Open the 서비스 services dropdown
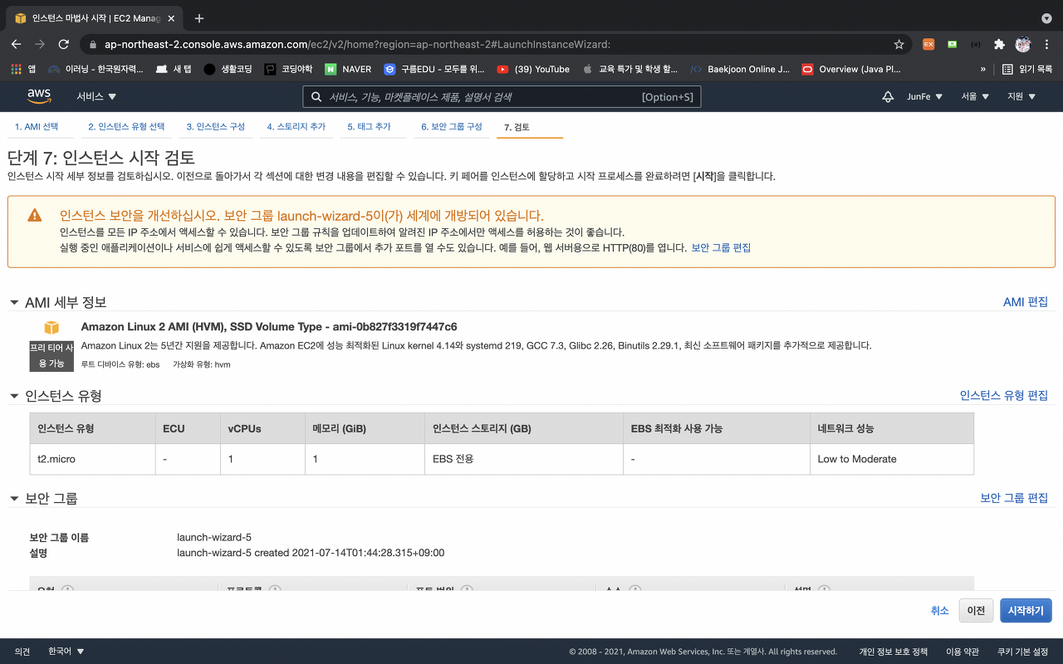The height and width of the screenshot is (664, 1063). (x=96, y=96)
